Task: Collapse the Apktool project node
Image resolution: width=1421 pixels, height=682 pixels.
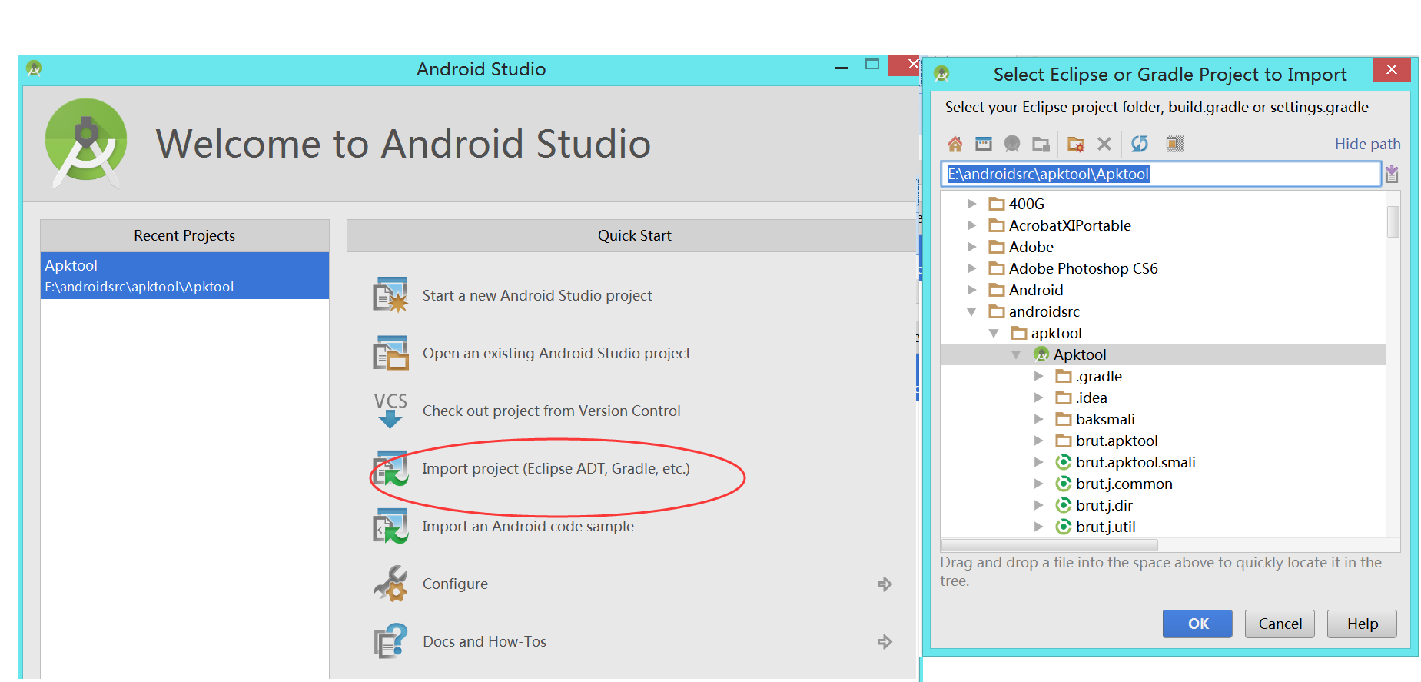Action: tap(1016, 354)
